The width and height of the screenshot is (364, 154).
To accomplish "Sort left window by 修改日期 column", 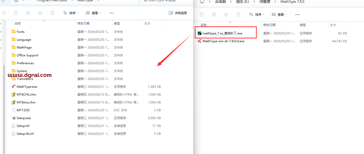I will pos(83,23).
